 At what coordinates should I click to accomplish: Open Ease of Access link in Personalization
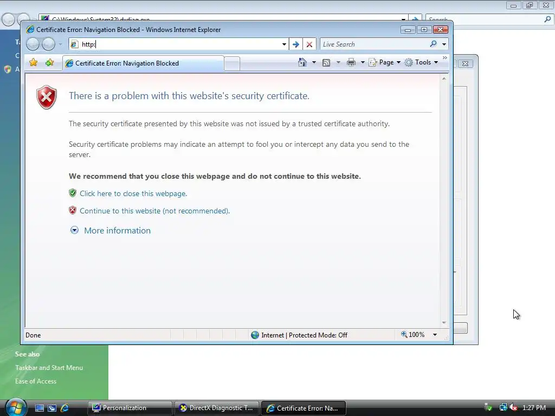[x=36, y=381]
